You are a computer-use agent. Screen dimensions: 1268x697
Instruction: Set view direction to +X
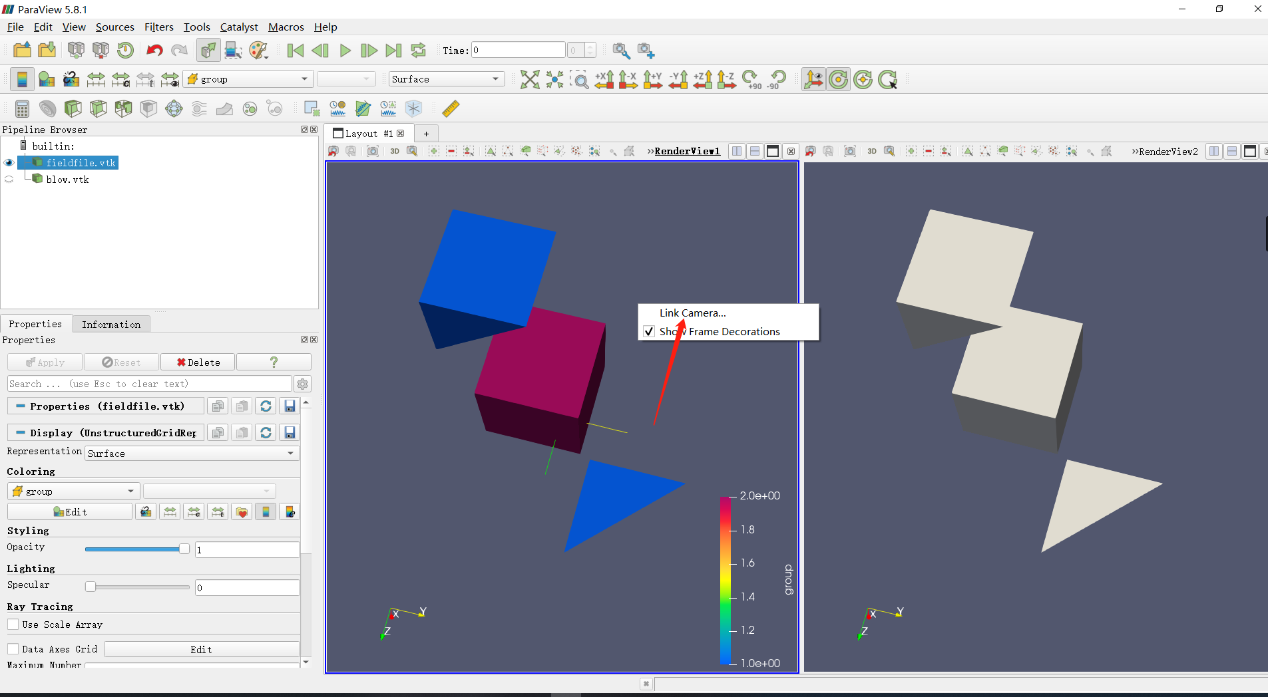[x=604, y=79]
